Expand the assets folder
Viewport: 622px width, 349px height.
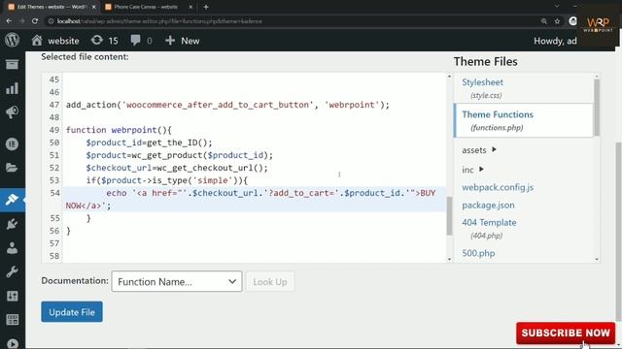(479, 150)
